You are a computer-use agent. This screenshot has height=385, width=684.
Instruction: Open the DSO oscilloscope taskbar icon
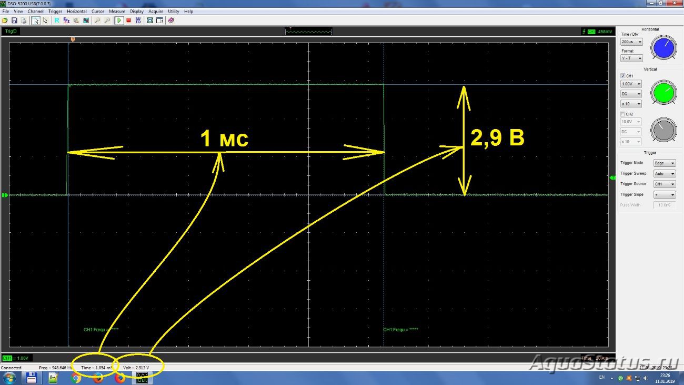[142, 378]
